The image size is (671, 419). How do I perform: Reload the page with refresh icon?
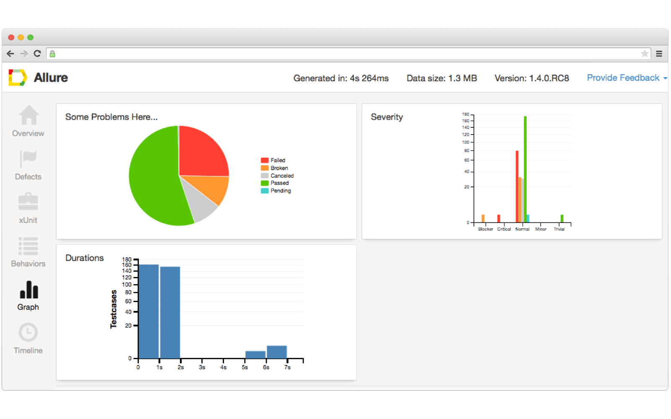[37, 54]
